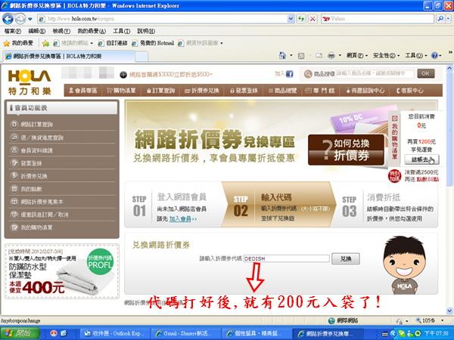Open a new blank tab
The height and width of the screenshot is (340, 454).
click(x=141, y=57)
